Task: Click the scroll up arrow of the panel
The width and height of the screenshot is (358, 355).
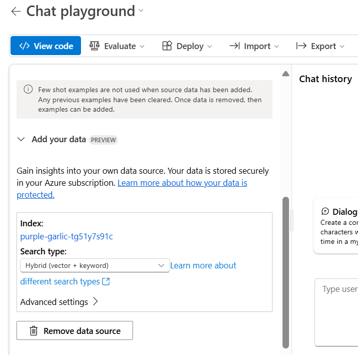Action: click(285, 74)
